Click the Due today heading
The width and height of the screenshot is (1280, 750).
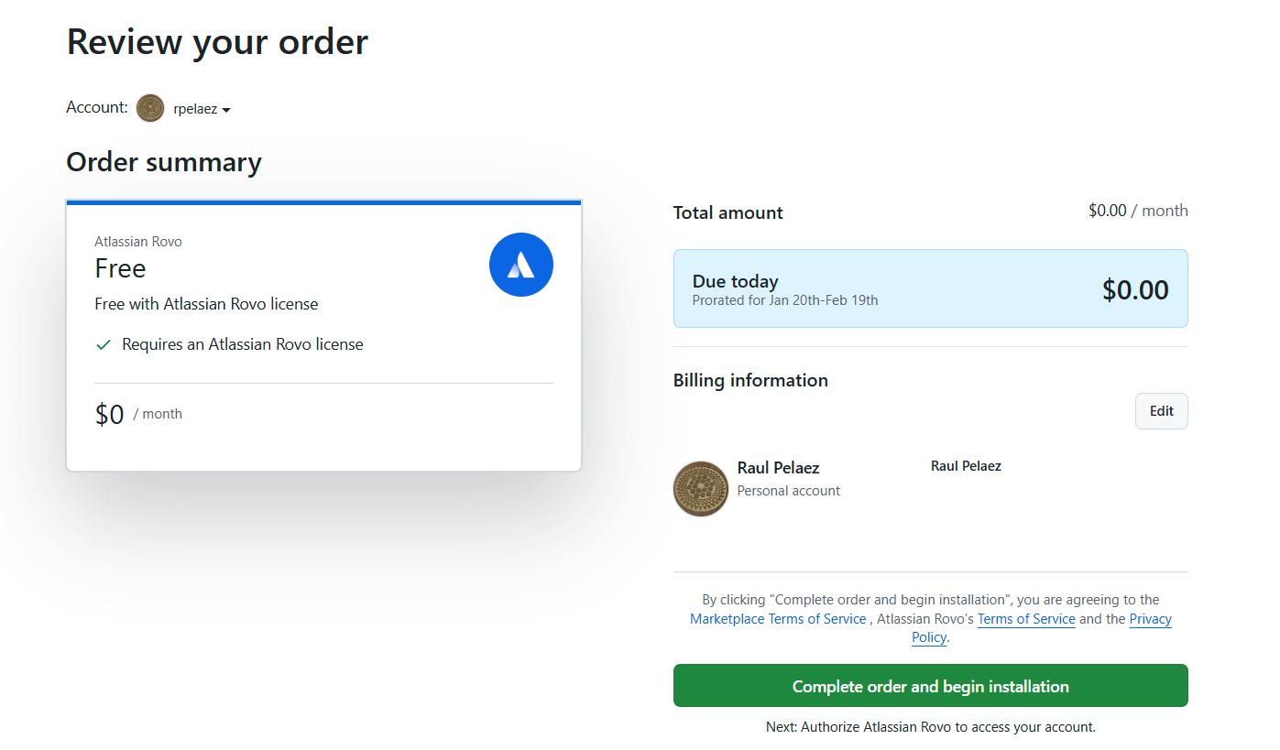pos(735,281)
